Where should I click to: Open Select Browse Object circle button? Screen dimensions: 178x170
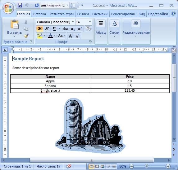click(174, 150)
